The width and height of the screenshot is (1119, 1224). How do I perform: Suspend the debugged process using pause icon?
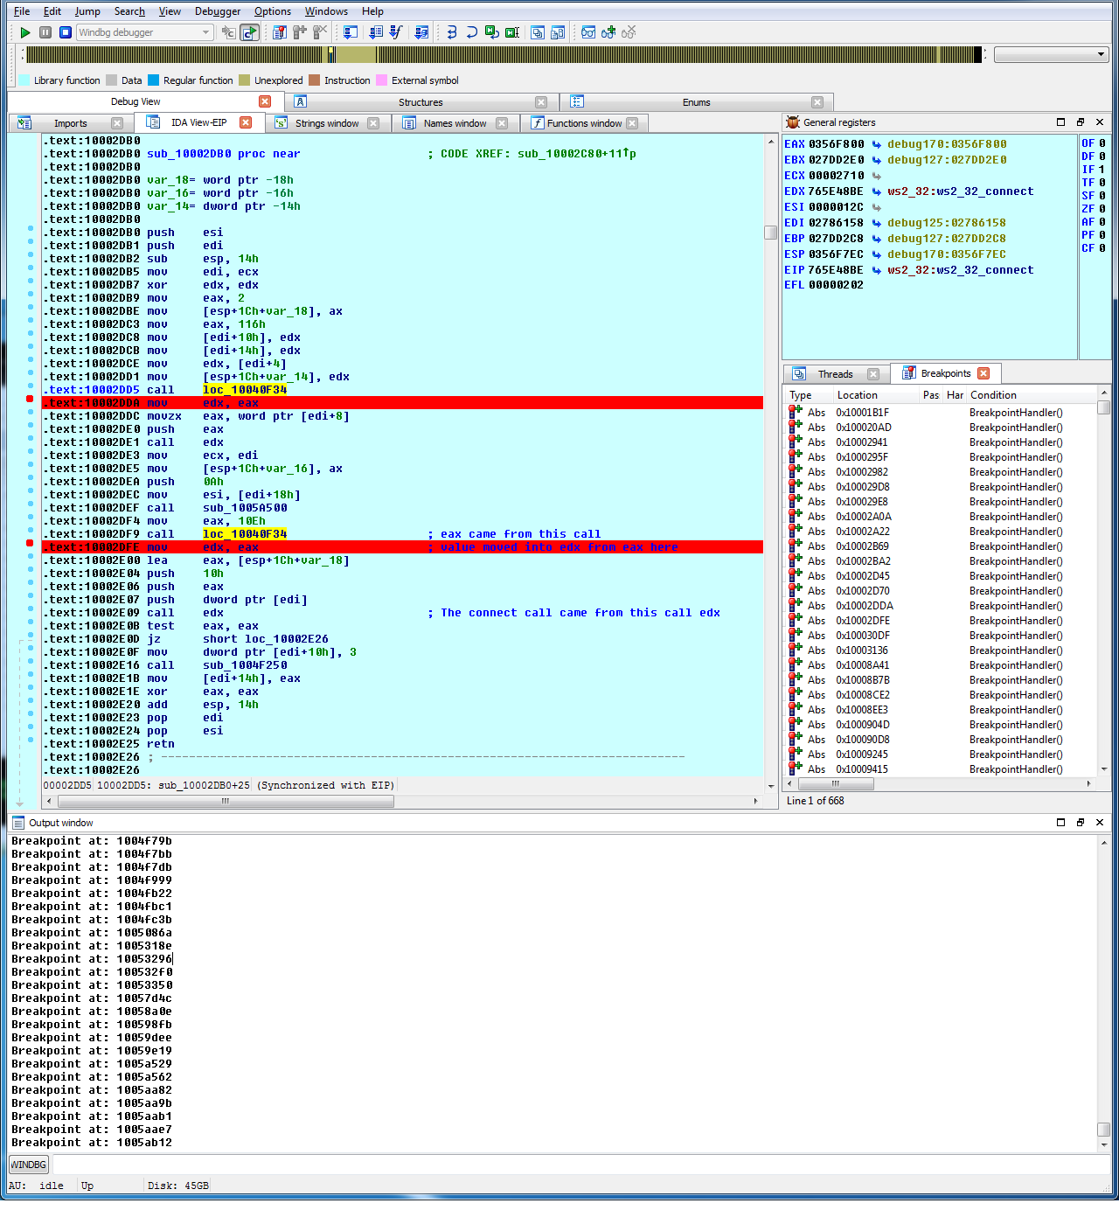45,32
